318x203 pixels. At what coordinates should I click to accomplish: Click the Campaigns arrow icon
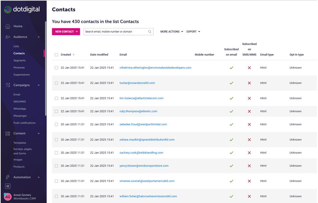[x=8, y=85]
